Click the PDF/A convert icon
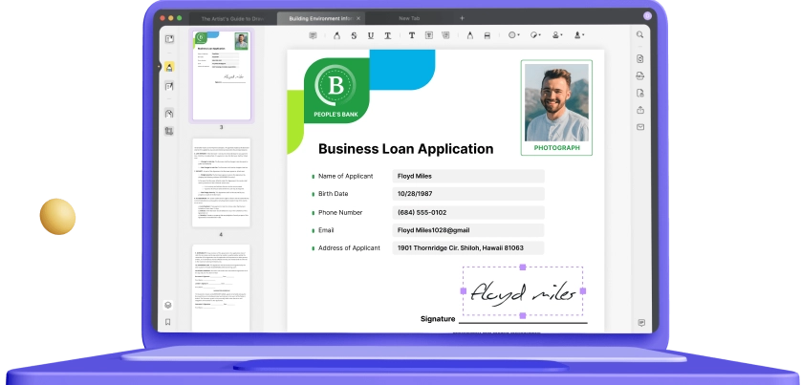Image resolution: width=801 pixels, height=385 pixels. [640, 75]
